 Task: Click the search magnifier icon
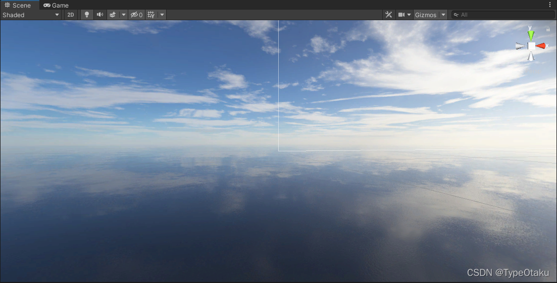tap(456, 15)
